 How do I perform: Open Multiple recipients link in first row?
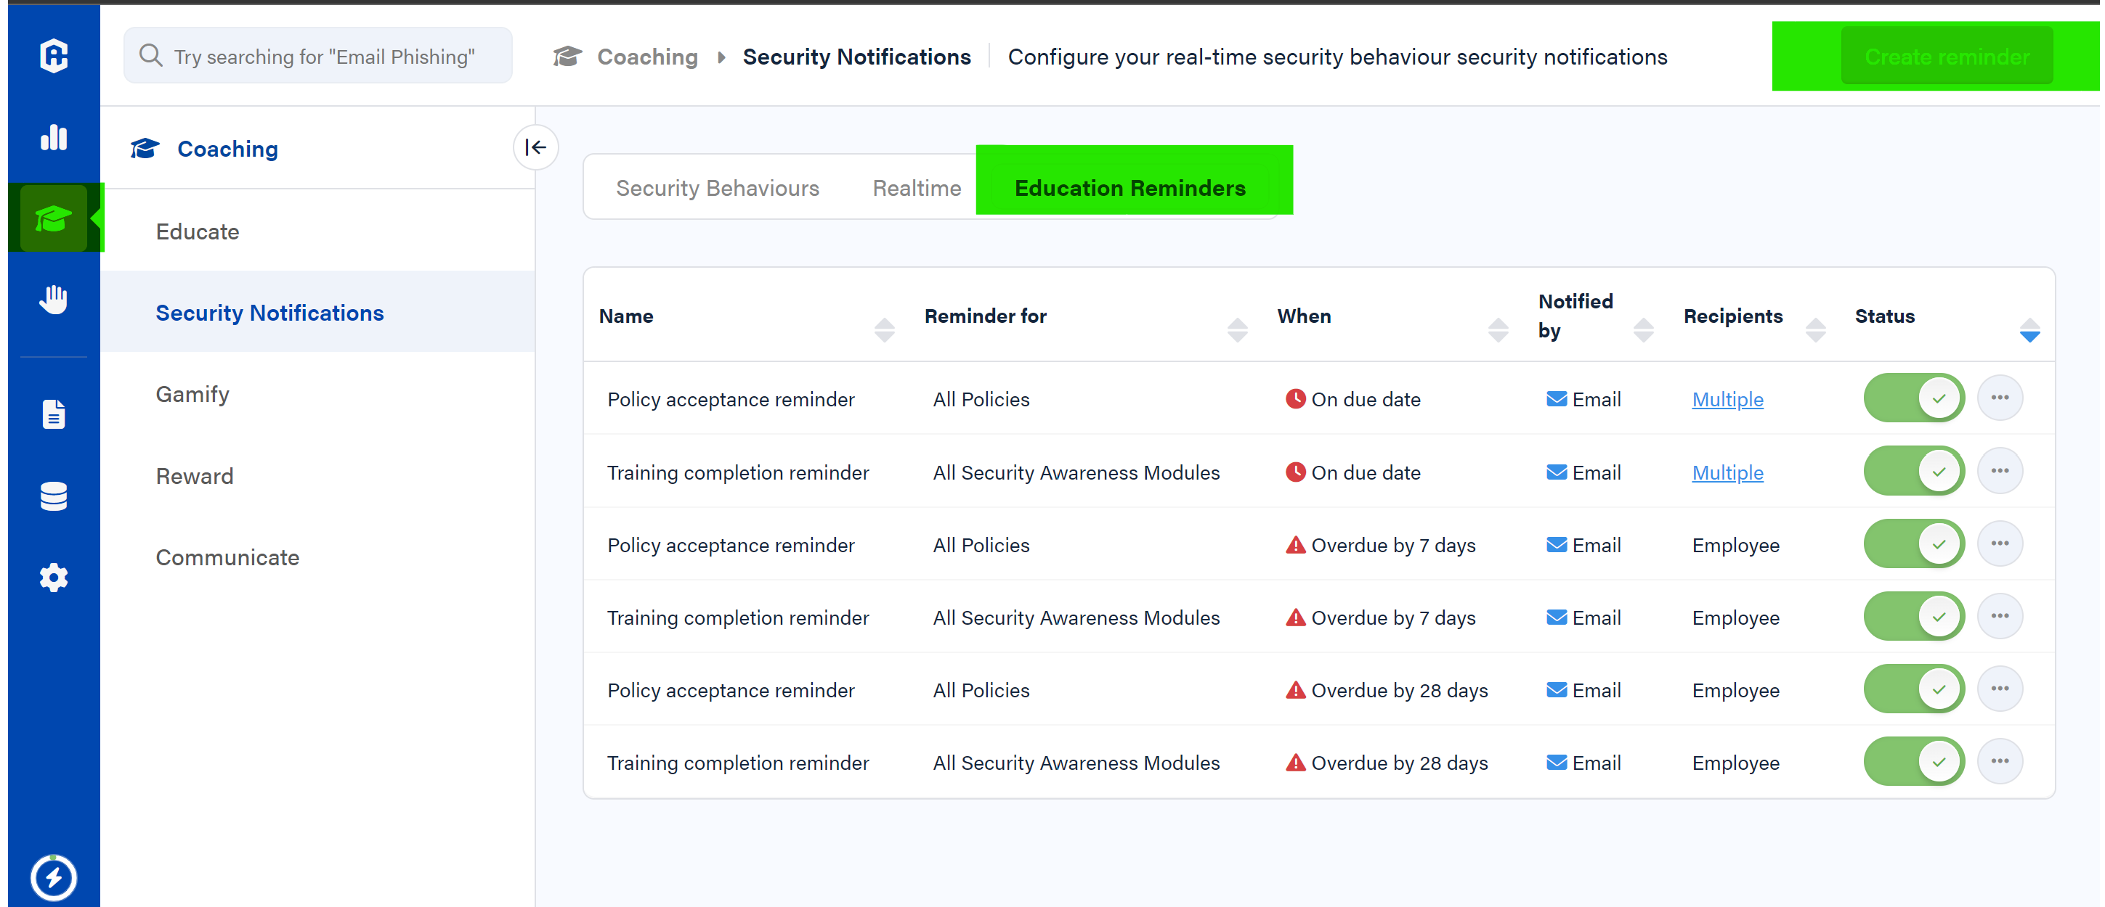[x=1727, y=399]
